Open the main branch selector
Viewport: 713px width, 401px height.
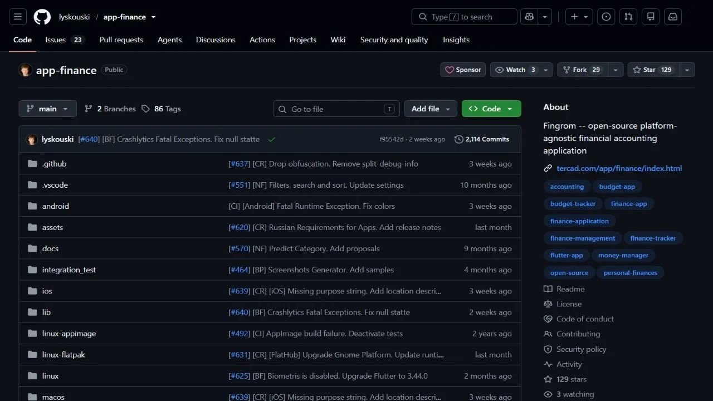pos(47,109)
